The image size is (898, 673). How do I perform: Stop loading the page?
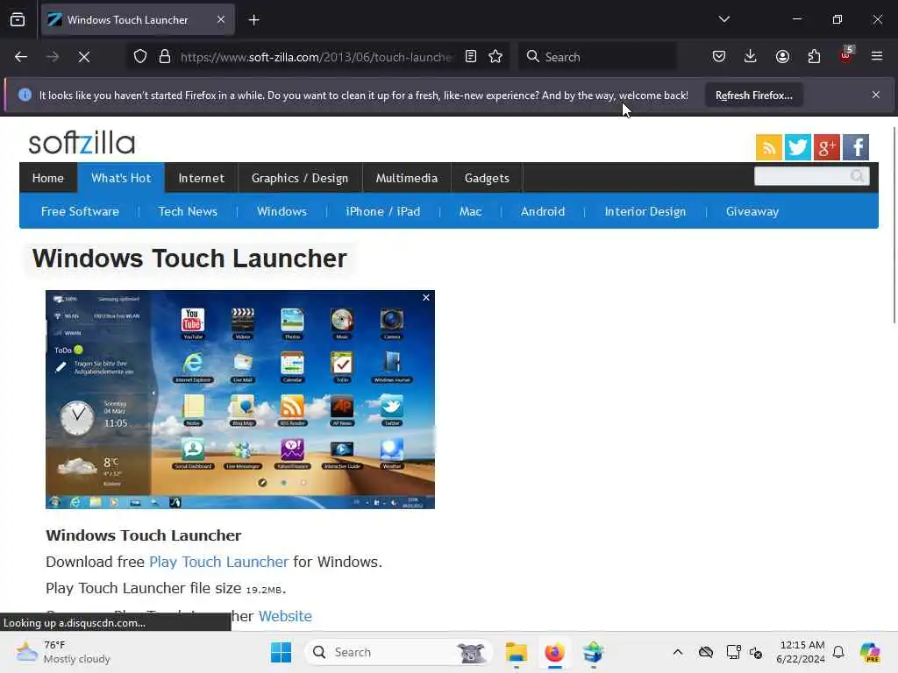coord(84,57)
